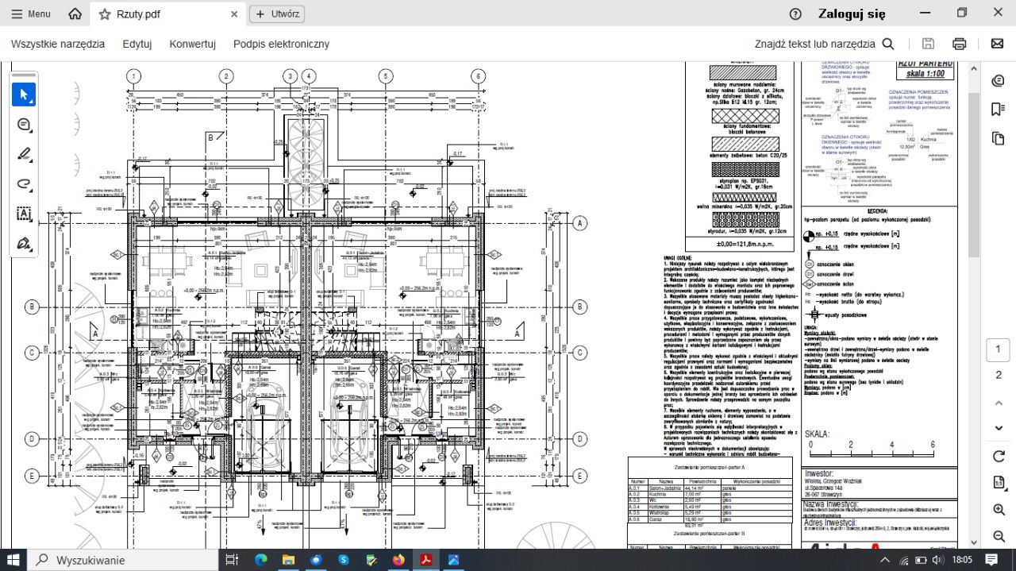Toggle the bookmarks panel on the right

click(x=999, y=110)
